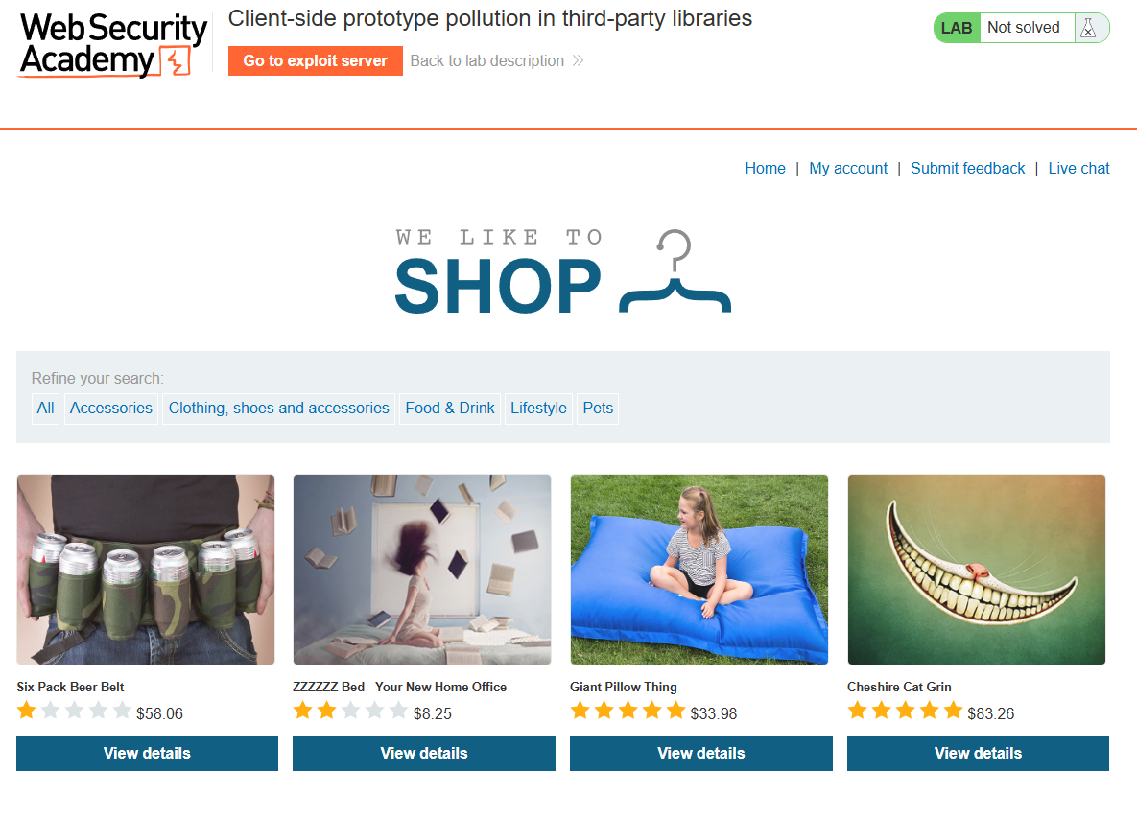Click the Web Security Academy logo
Viewport: 1137px width, 817px height.
113,44
